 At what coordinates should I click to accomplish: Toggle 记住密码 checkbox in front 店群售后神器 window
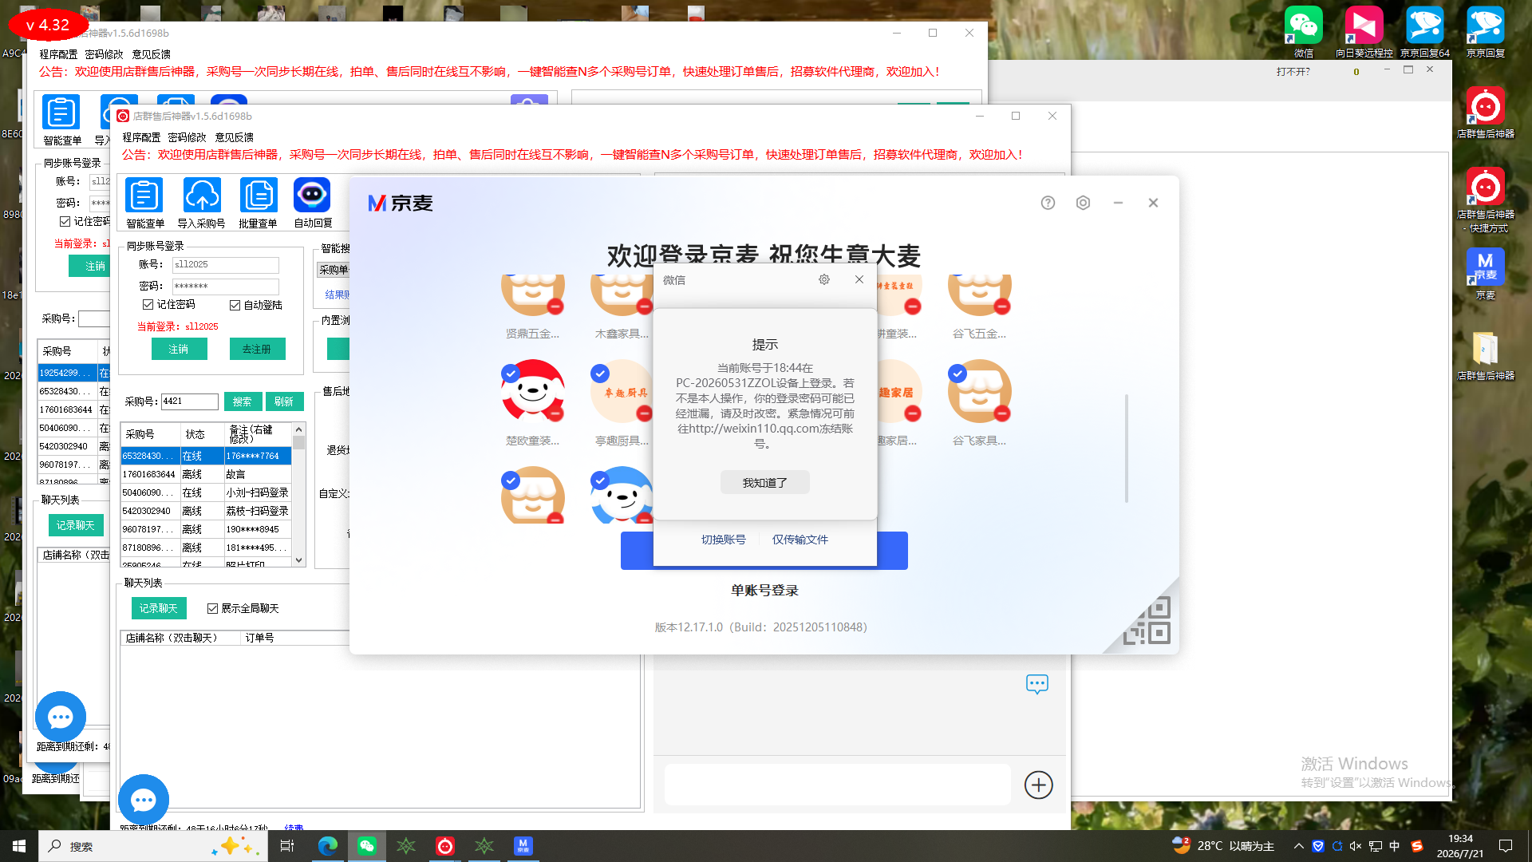(x=148, y=305)
